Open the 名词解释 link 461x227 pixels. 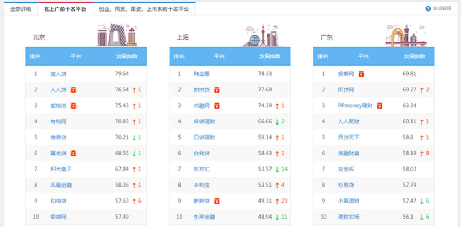tap(442, 8)
